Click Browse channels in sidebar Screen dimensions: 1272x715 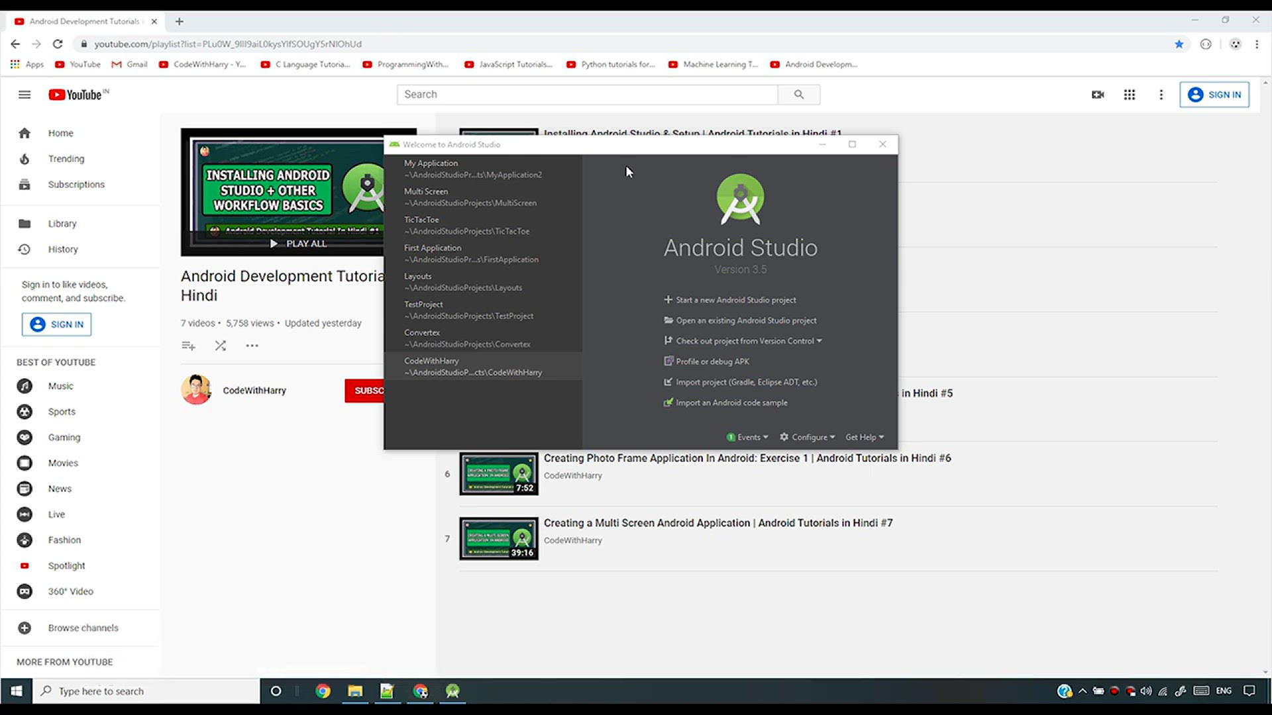[79, 628]
